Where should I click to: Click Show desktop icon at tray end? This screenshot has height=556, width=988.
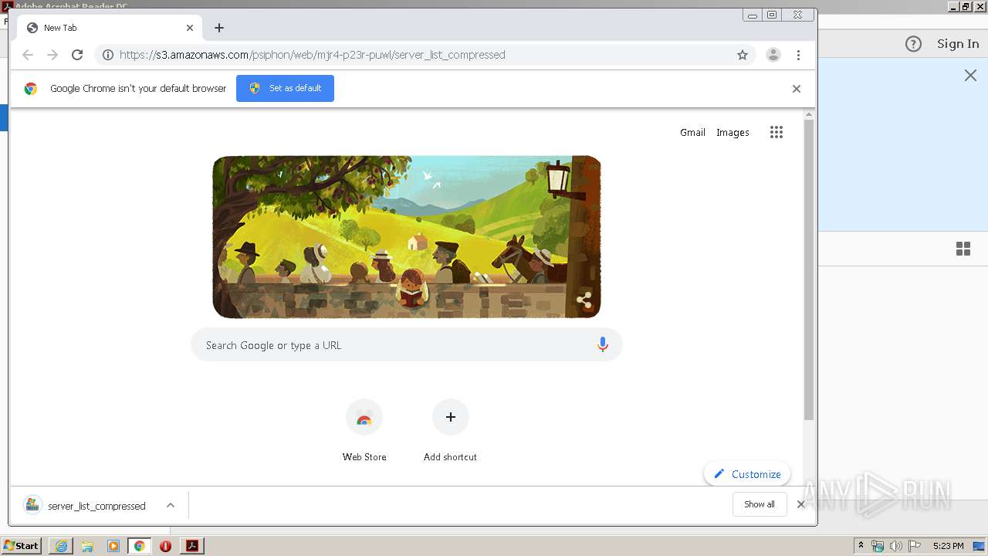980,546
